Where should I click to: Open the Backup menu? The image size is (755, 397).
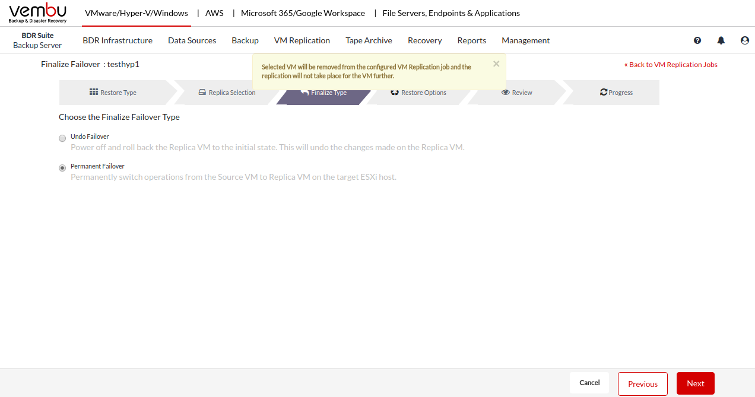pos(245,40)
